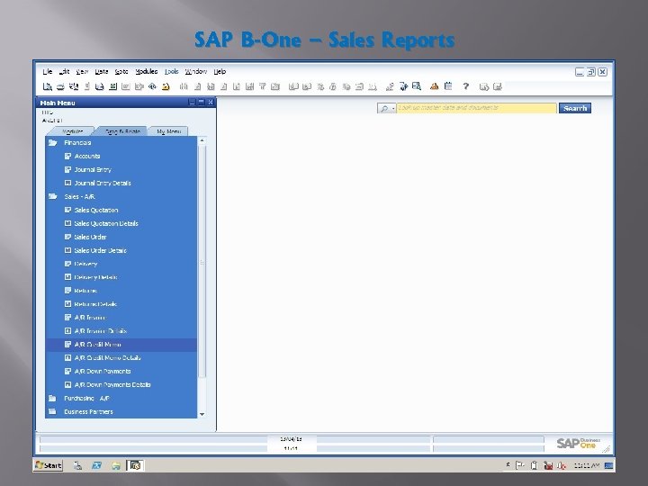Select Returns Details
Viewport: 648px width, 486px height.
point(95,304)
